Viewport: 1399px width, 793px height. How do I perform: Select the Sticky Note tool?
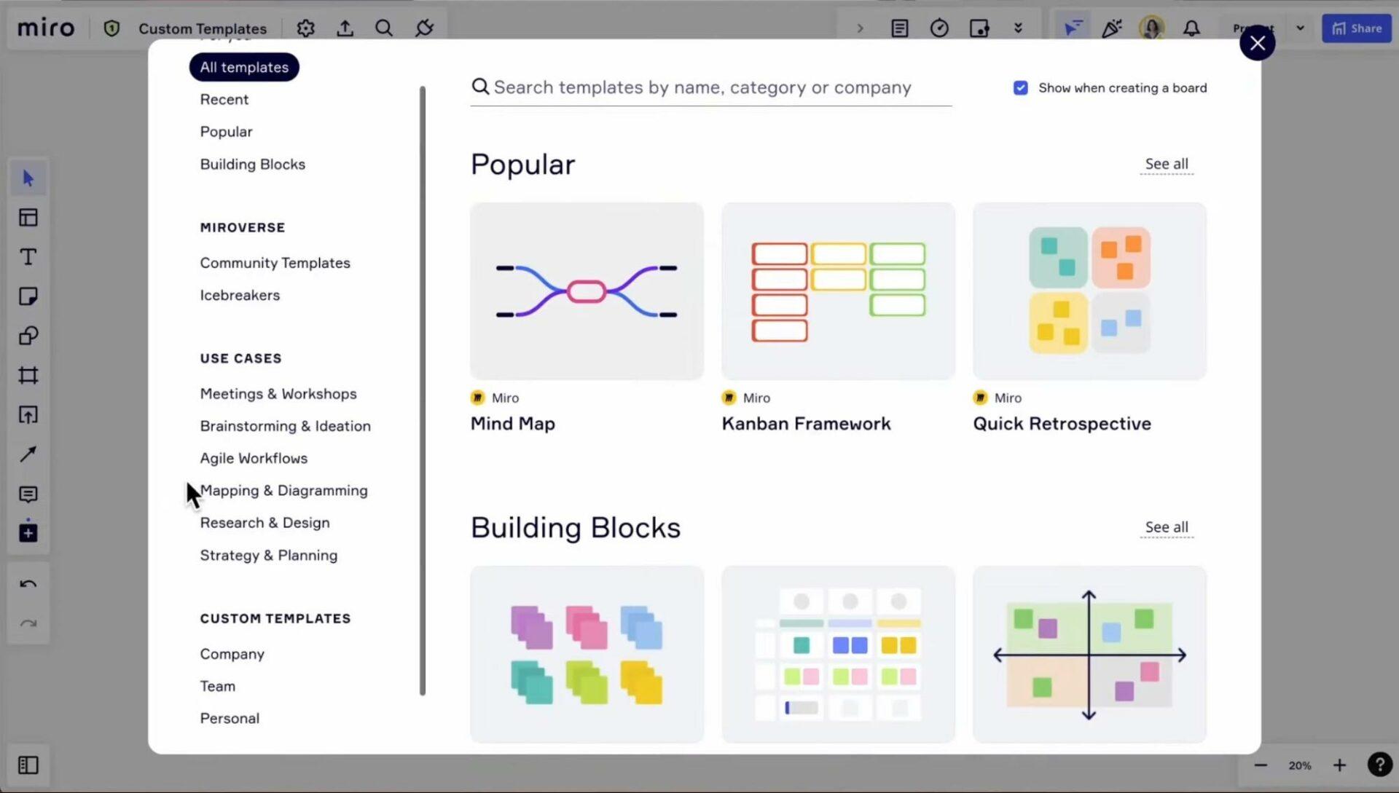(28, 296)
